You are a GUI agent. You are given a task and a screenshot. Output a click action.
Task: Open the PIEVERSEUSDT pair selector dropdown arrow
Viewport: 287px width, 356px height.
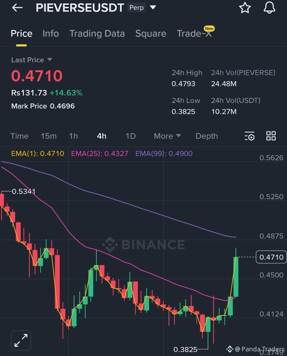click(153, 7)
